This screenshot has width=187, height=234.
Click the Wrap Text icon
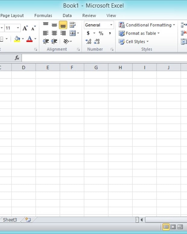(x=72, y=25)
